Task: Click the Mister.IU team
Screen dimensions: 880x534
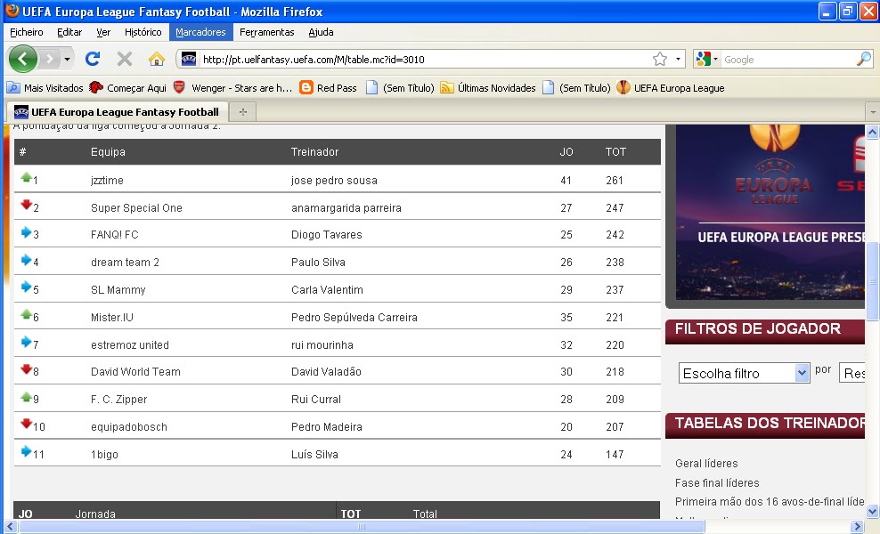Action: tap(112, 318)
